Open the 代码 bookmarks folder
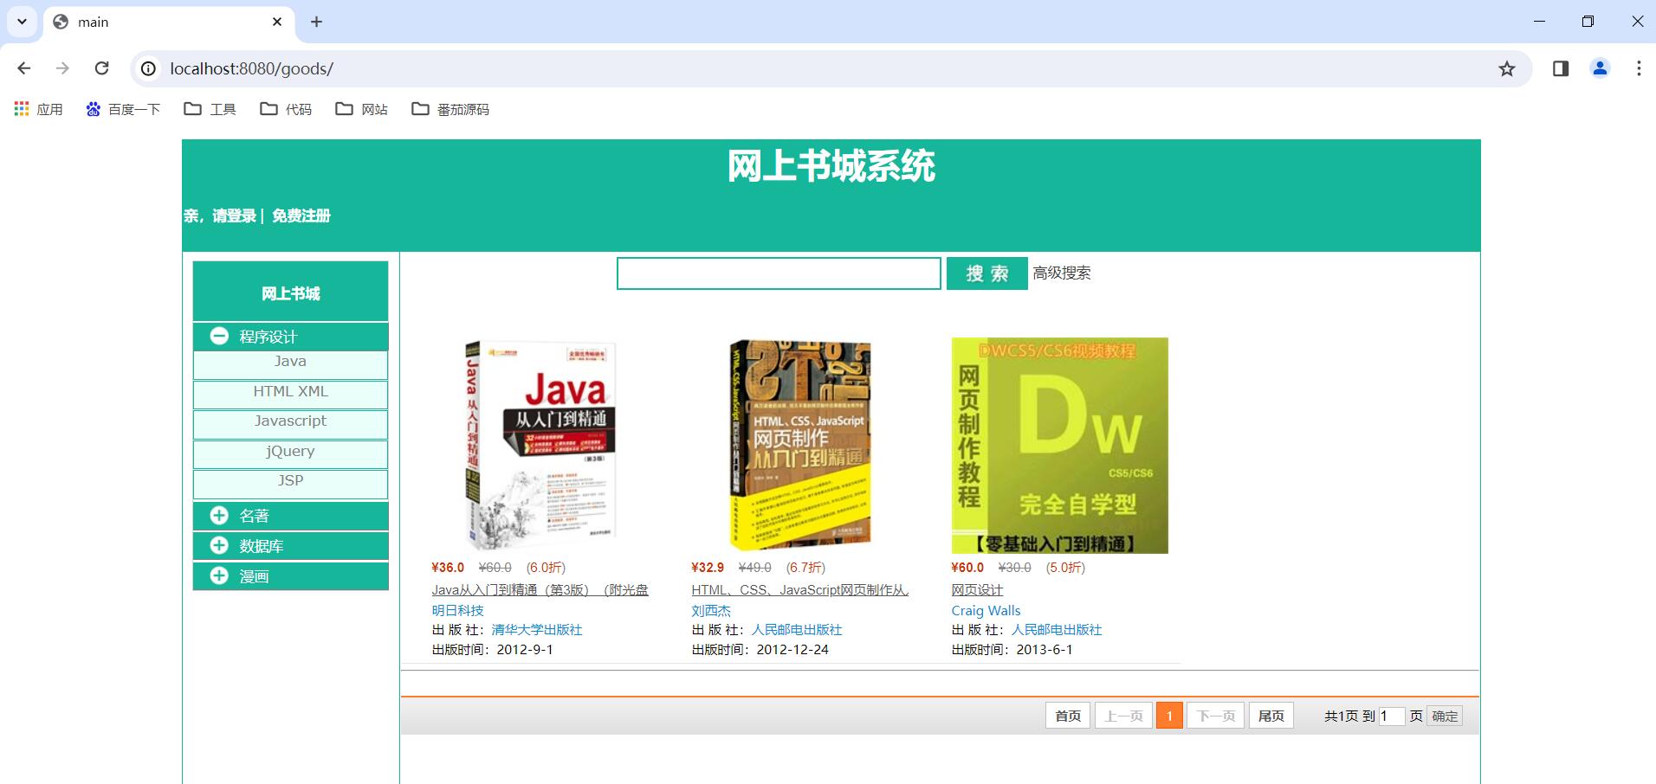The height and width of the screenshot is (784, 1656). click(286, 109)
